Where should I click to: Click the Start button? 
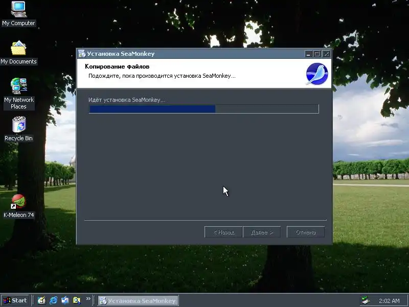point(15,300)
